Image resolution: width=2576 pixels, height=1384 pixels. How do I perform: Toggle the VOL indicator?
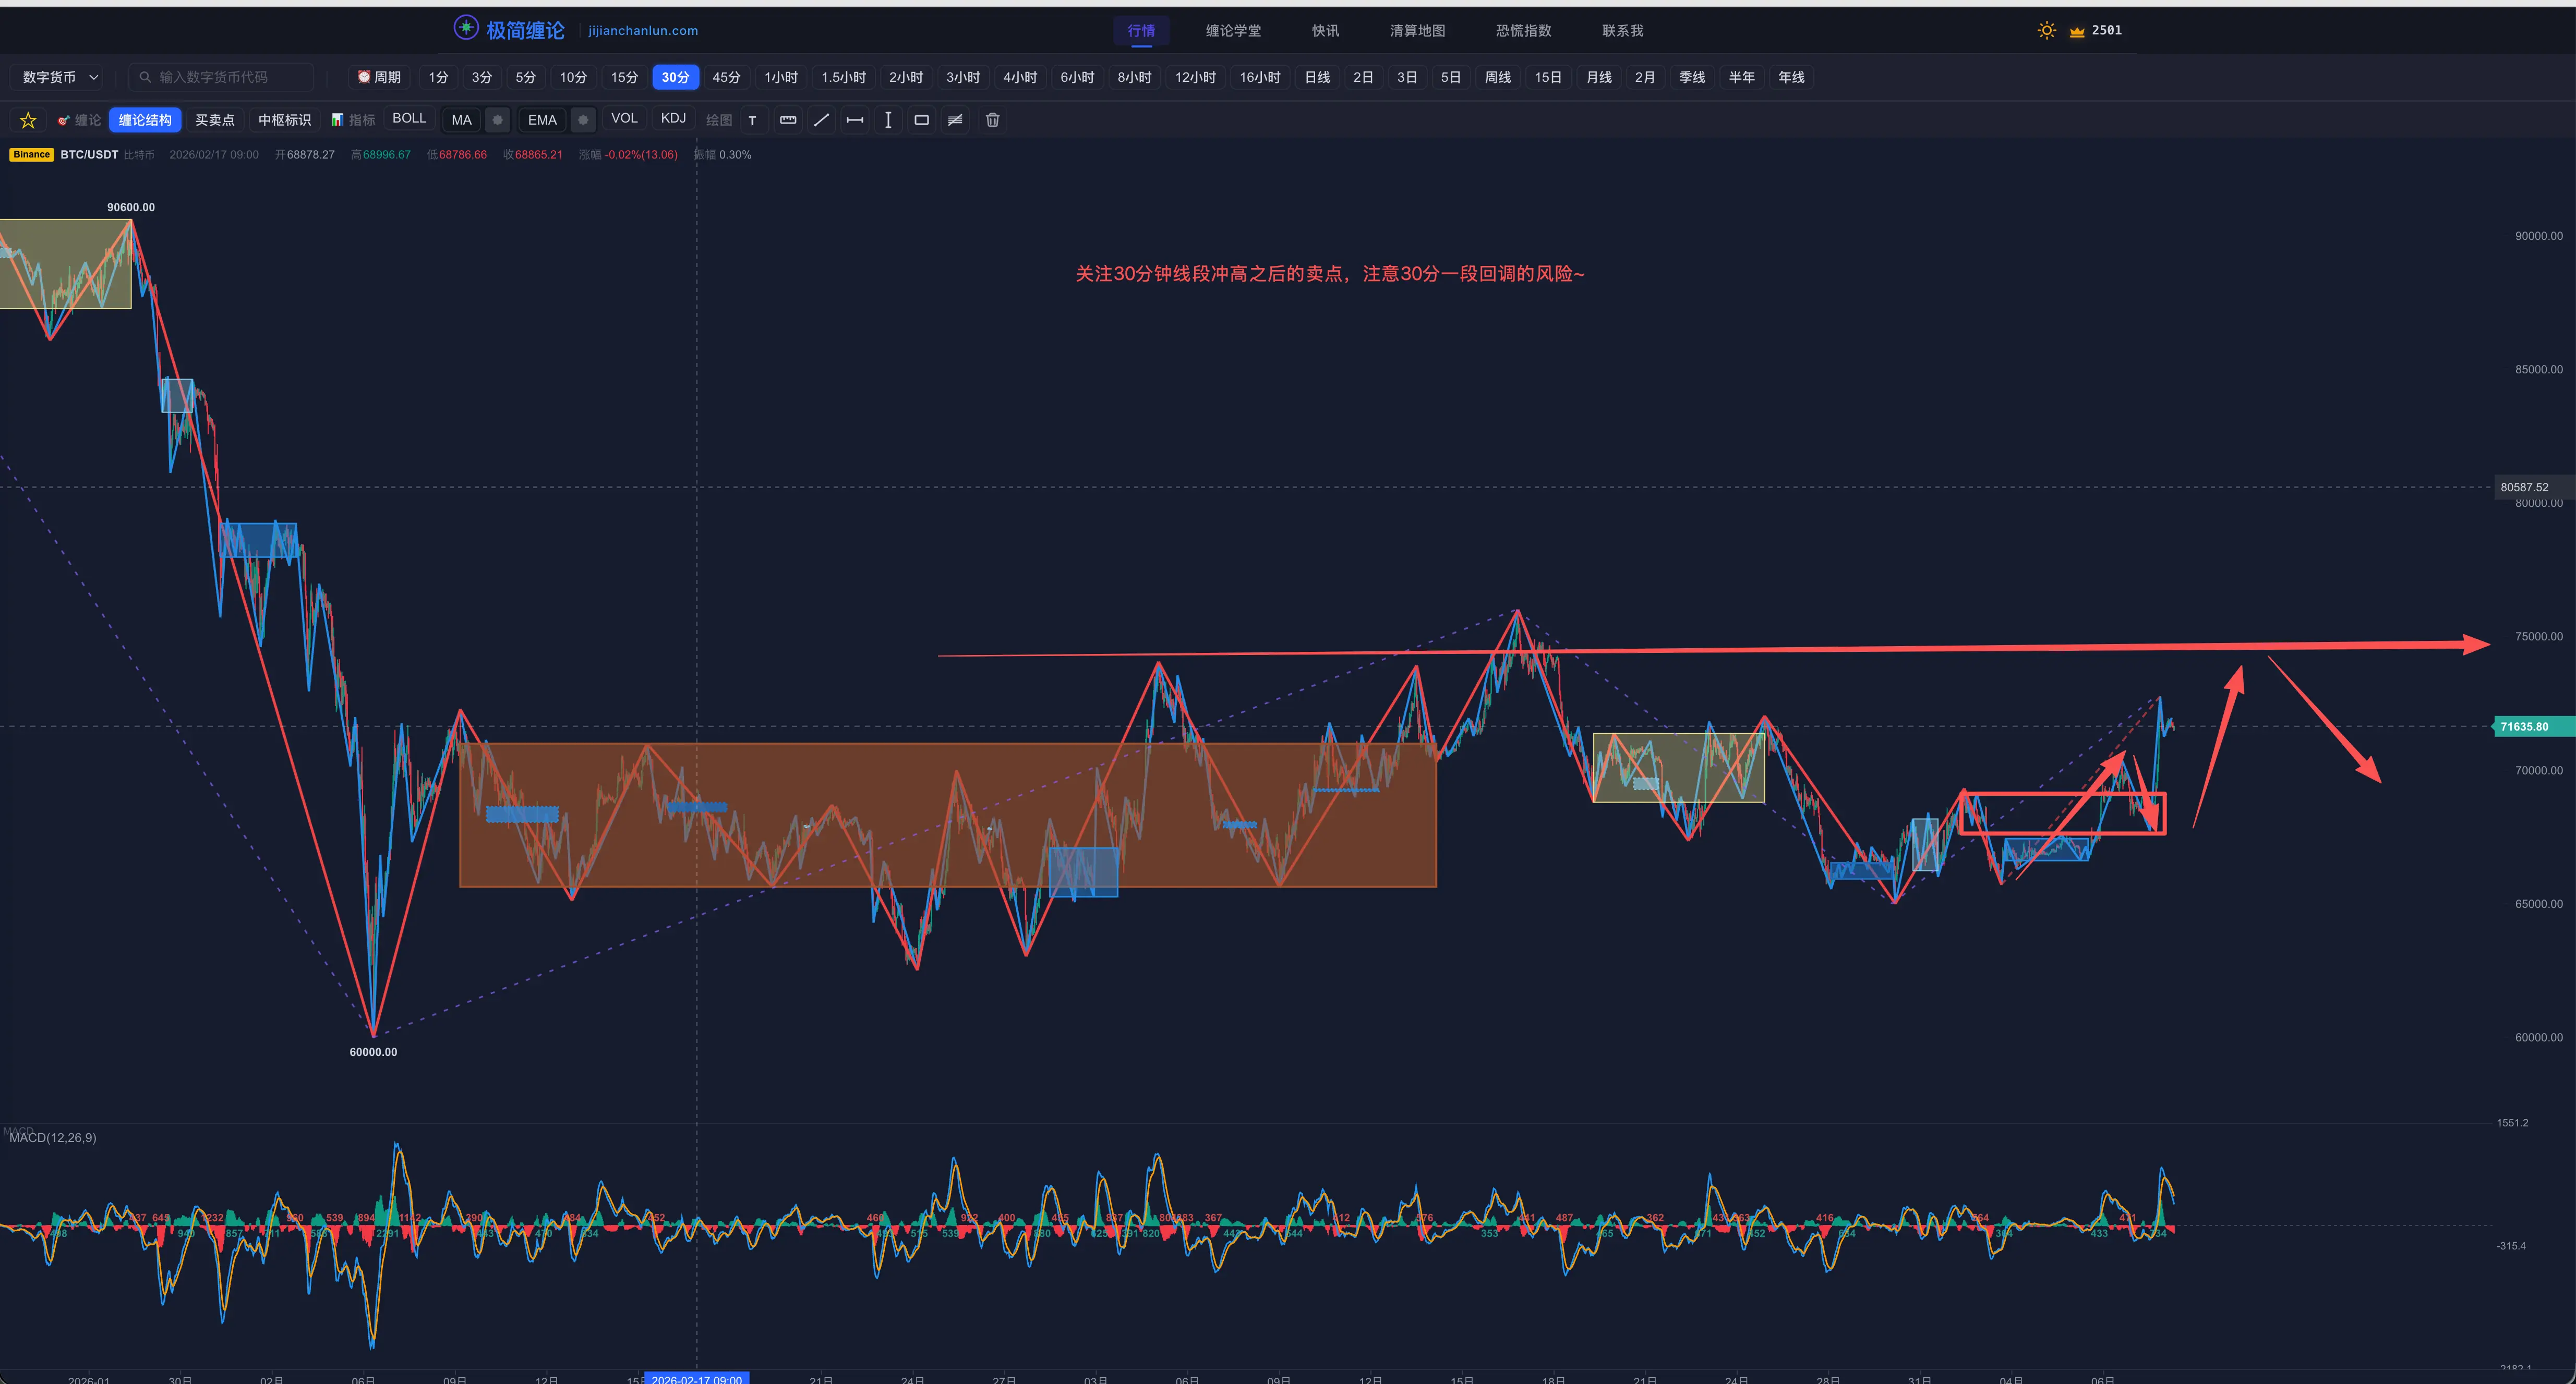click(x=624, y=119)
